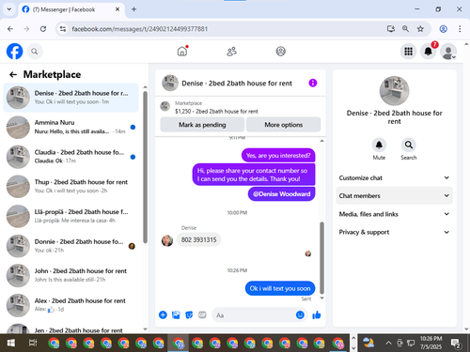Attach a photo using the image icon

click(176, 314)
